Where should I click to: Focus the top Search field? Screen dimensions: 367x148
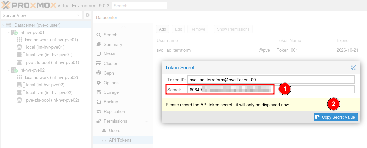(x=139, y=6)
